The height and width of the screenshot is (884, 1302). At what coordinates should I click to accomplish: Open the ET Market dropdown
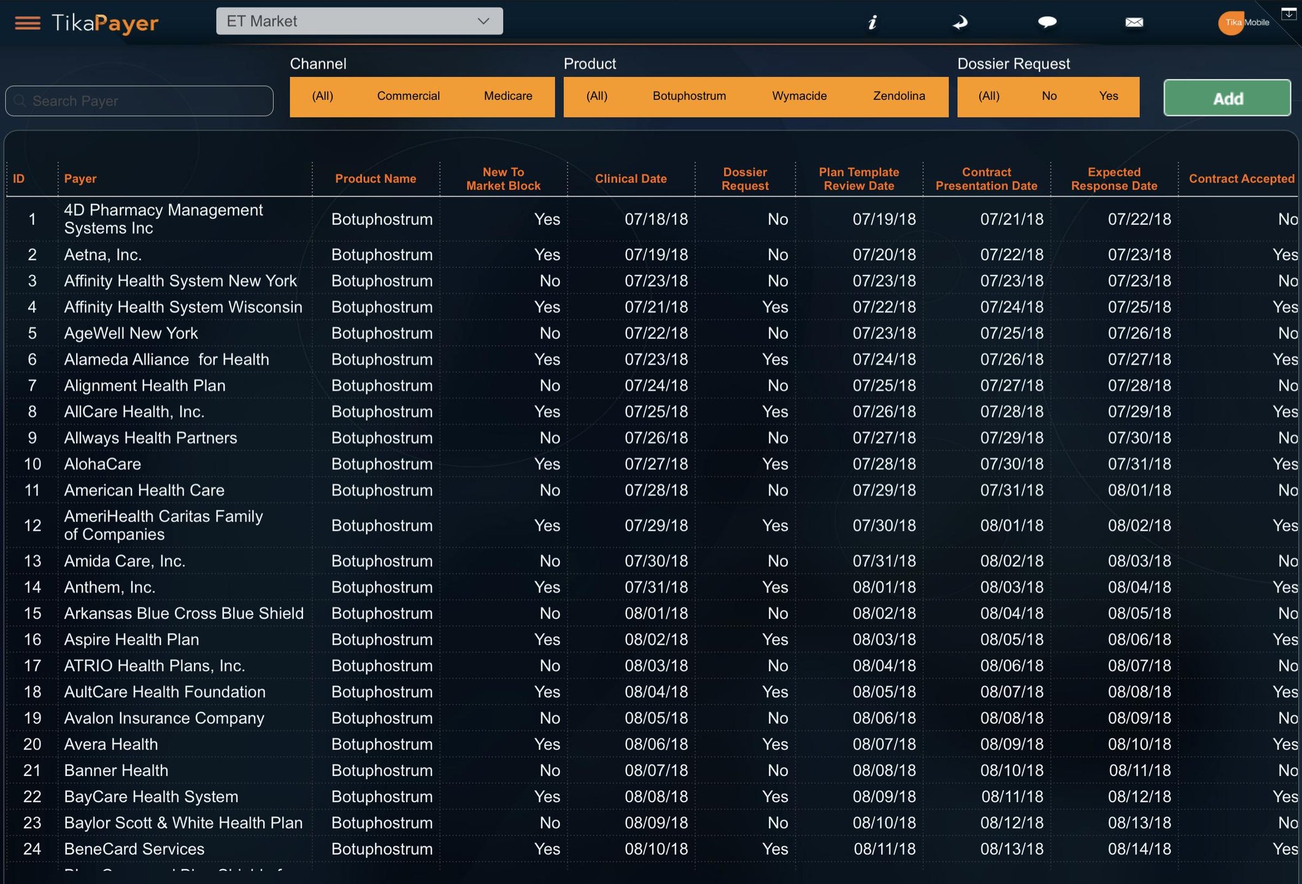click(x=359, y=21)
